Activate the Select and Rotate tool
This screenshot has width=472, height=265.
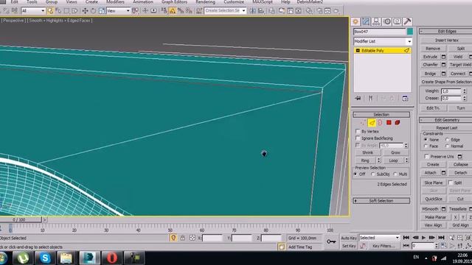tap(94, 11)
